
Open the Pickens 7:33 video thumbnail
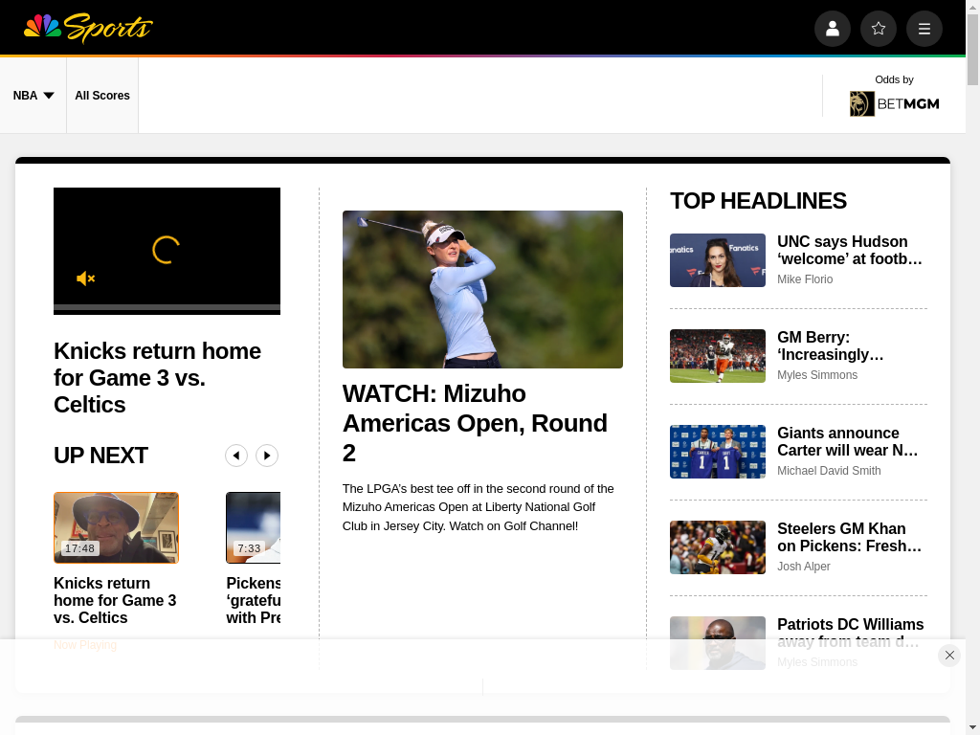tap(253, 527)
